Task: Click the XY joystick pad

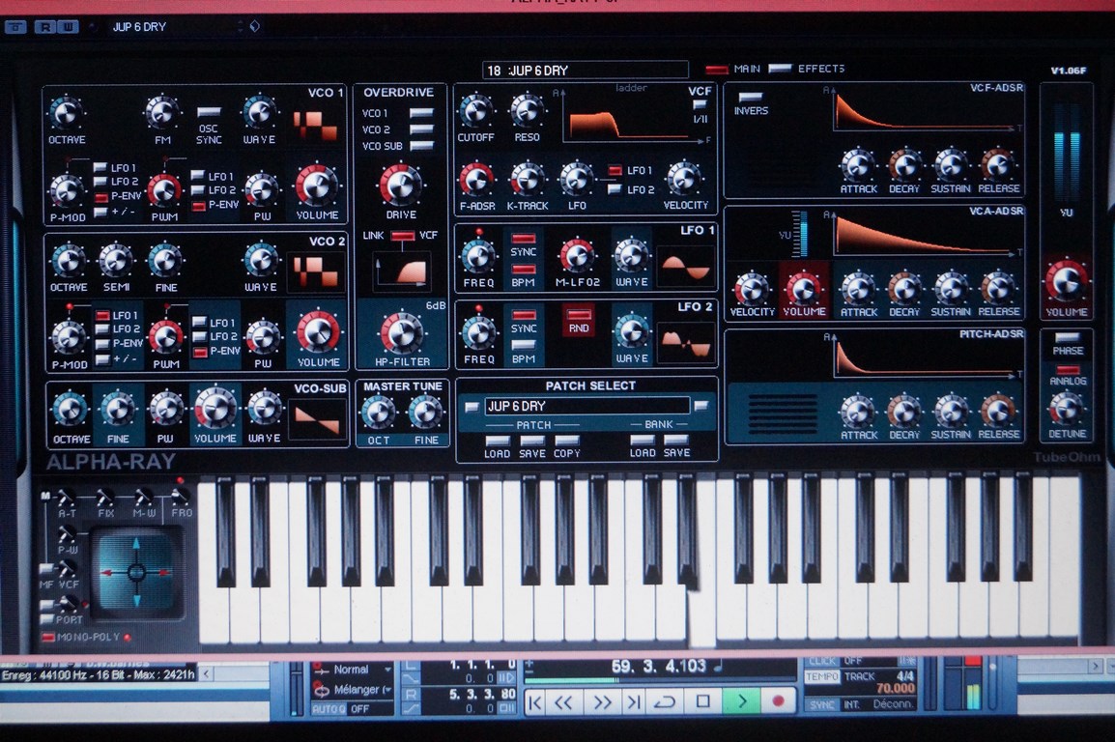Action: [136, 572]
